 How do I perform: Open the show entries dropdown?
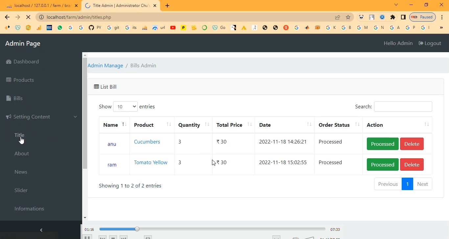pyautogui.click(x=125, y=107)
